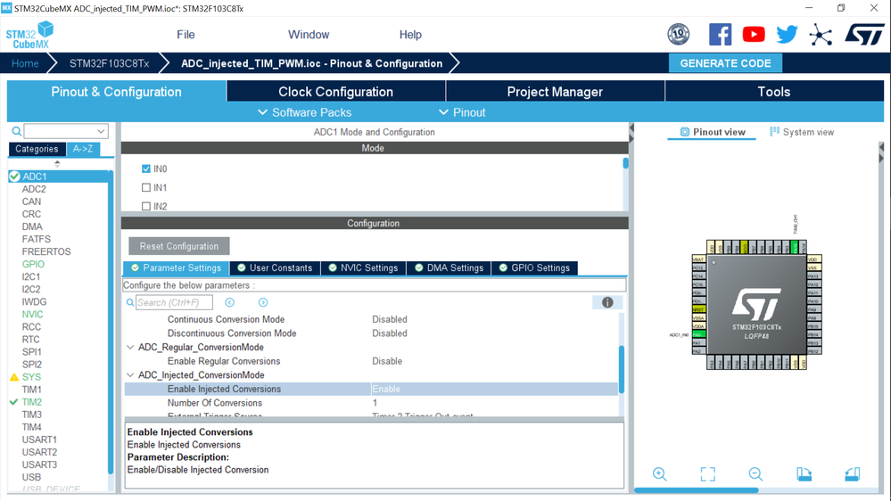
Task: Open the File menu
Action: 186,35
